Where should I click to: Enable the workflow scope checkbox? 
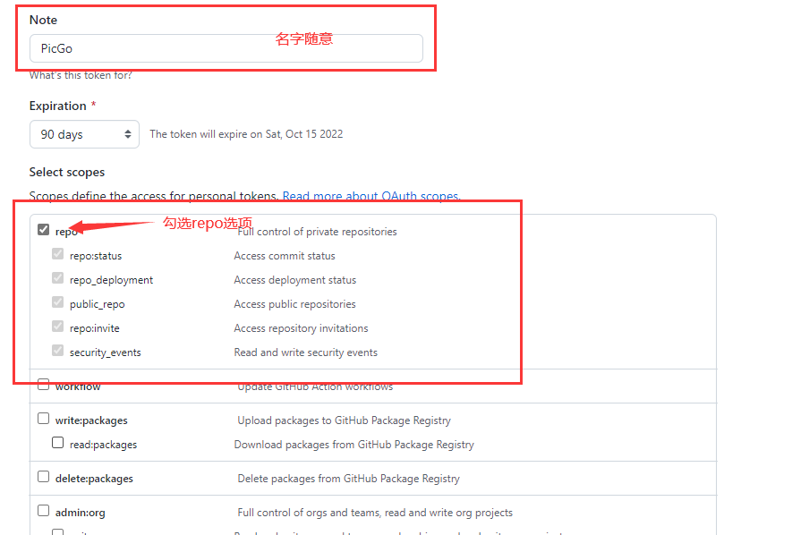click(x=43, y=383)
